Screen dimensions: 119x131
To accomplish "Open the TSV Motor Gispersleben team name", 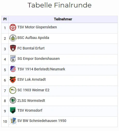I will (x=37, y=27).
